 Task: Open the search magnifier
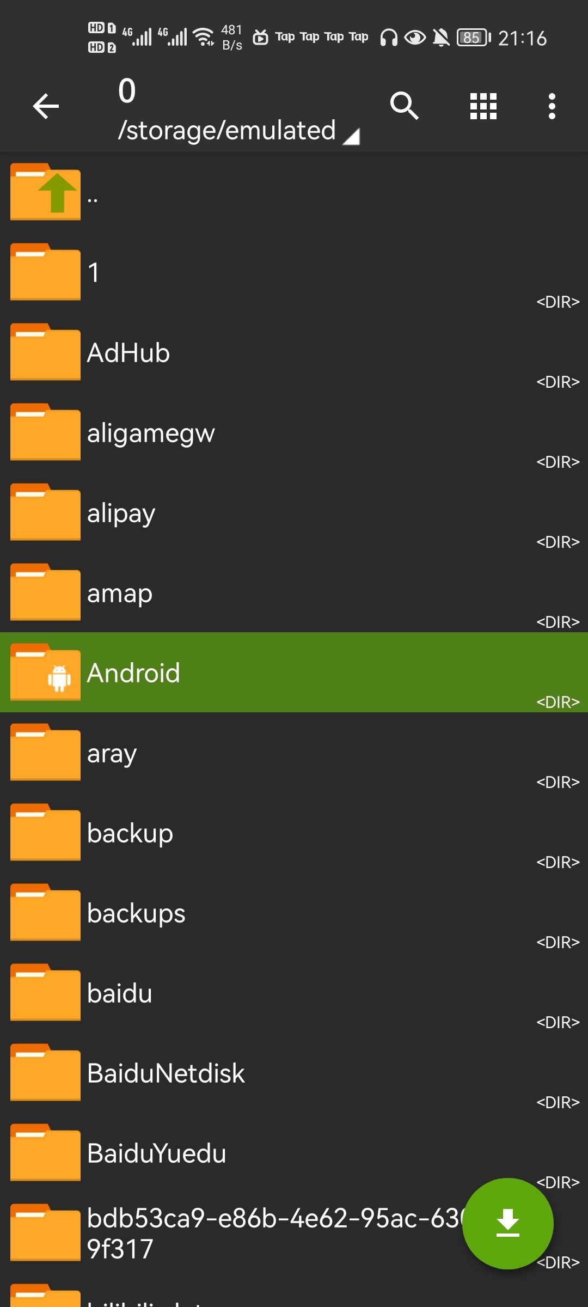(x=404, y=106)
